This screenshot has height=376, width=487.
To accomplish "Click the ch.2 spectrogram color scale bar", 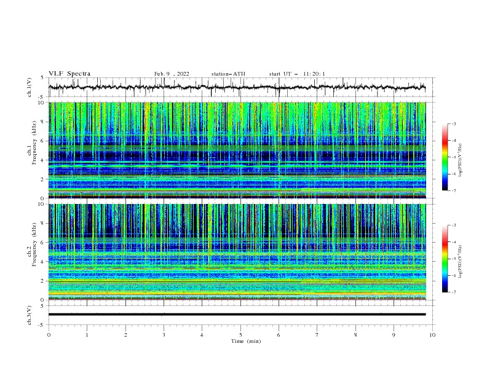I will click(x=445, y=259).
